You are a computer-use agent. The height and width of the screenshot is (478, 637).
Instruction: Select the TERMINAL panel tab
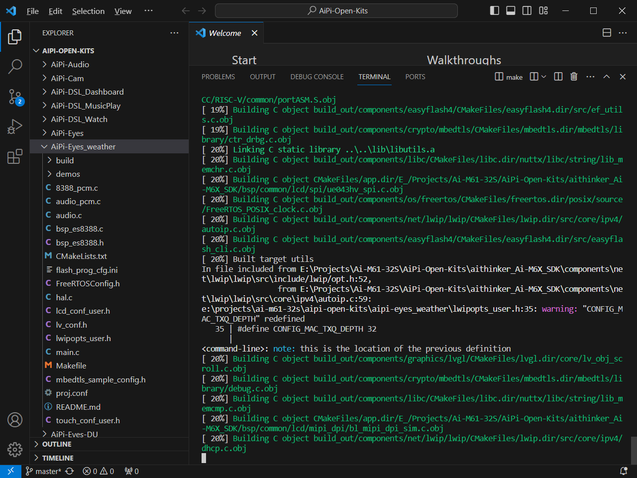(x=374, y=77)
